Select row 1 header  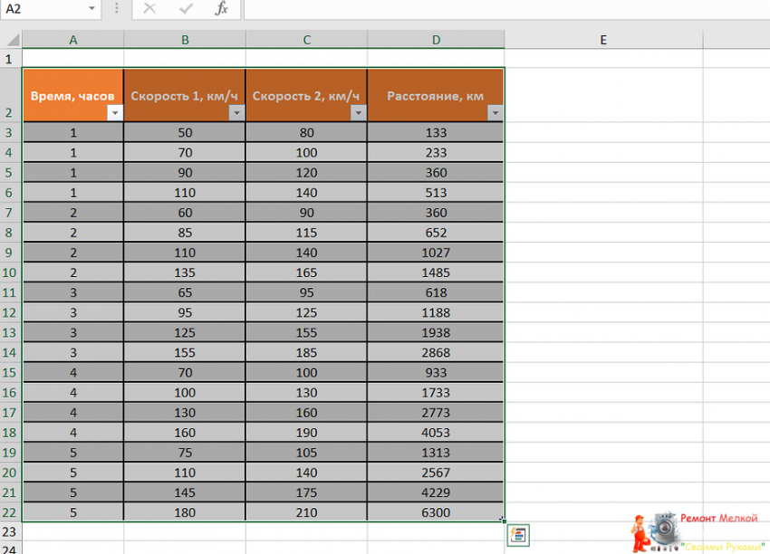pyautogui.click(x=11, y=59)
